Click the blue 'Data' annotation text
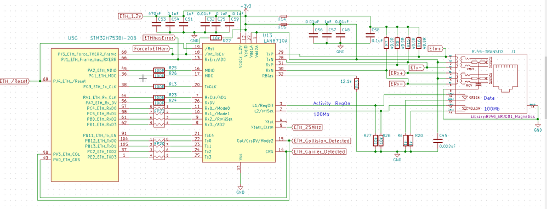 (x=489, y=98)
